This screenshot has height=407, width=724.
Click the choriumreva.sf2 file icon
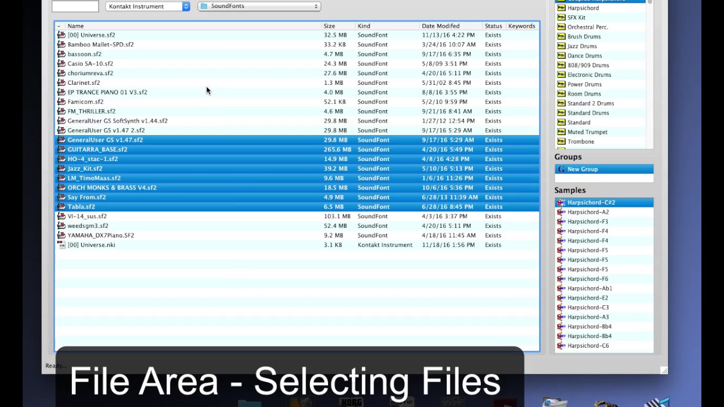[x=61, y=73]
